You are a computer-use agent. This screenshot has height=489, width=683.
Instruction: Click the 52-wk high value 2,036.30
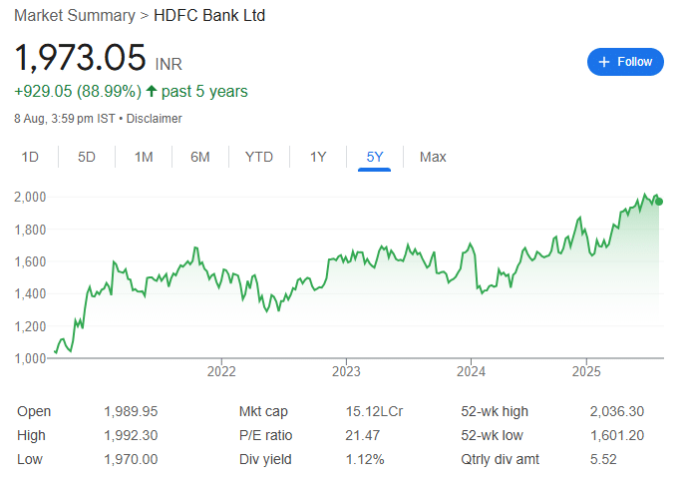[617, 411]
